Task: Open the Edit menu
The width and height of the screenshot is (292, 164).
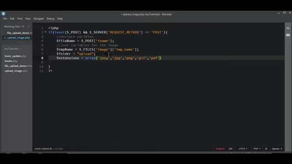Action: click(x=12, y=19)
